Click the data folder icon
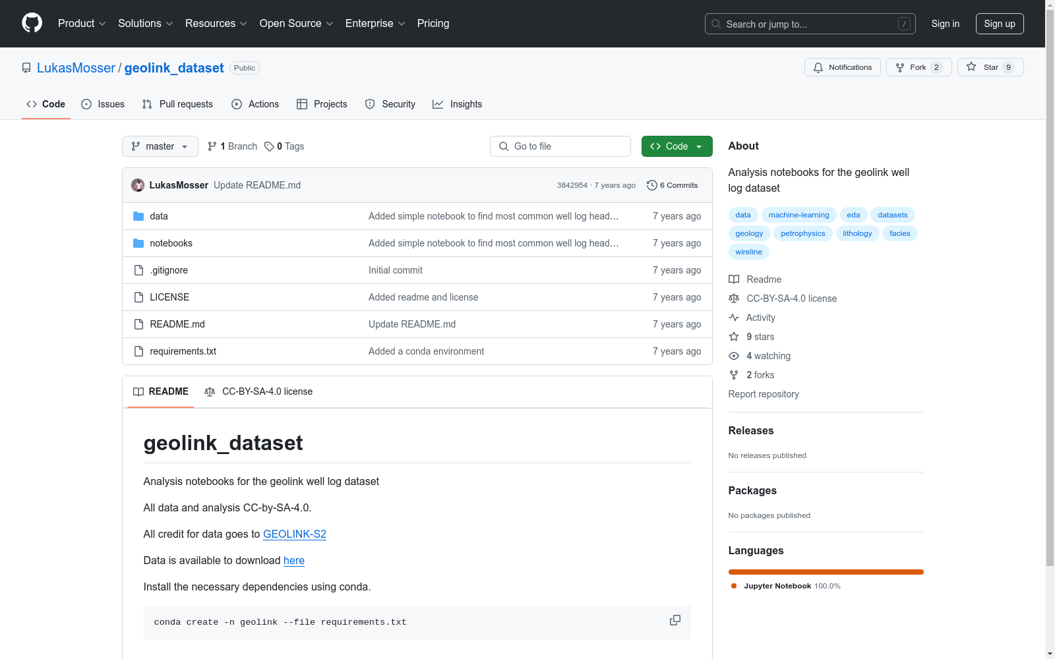 coord(138,216)
